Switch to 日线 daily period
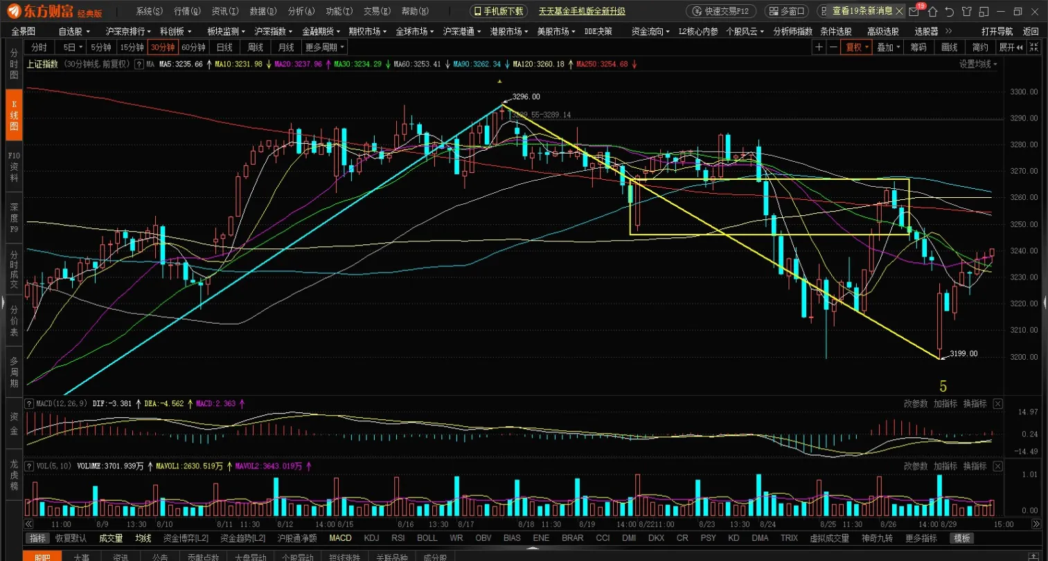 click(x=224, y=47)
